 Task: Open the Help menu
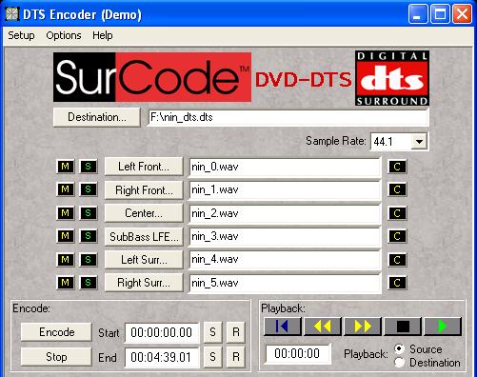103,35
